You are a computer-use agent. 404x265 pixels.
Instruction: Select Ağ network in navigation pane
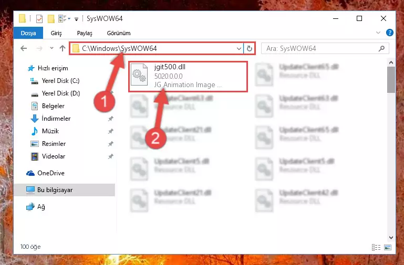(x=36, y=207)
